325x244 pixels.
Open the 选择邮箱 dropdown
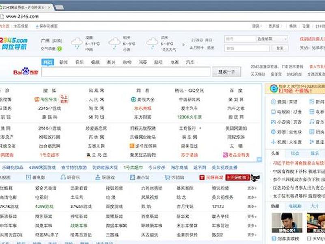(x=272, y=39)
